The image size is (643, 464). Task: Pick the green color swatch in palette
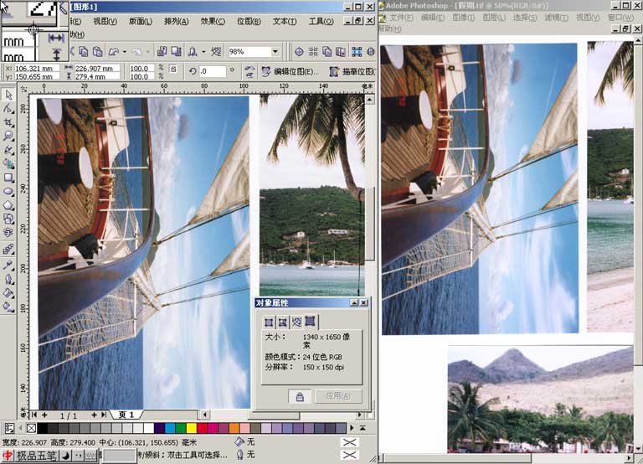click(x=181, y=428)
